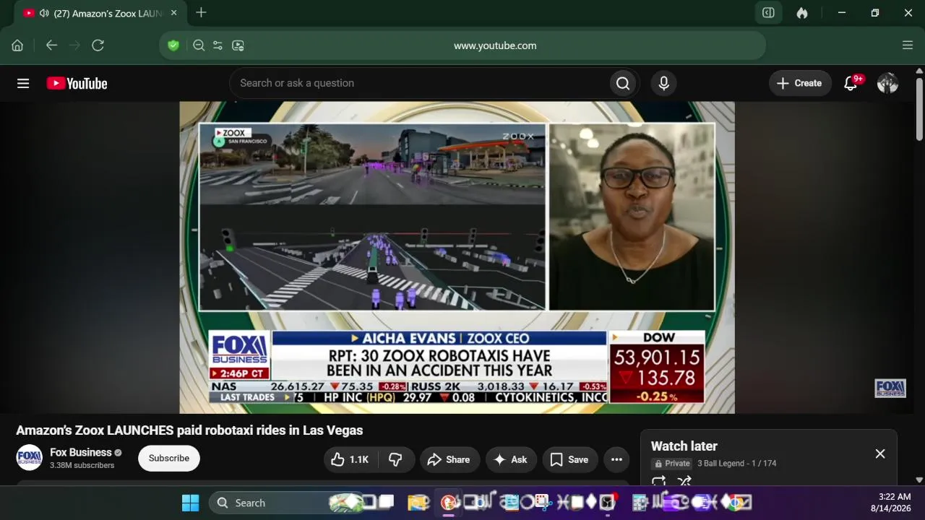The height and width of the screenshot is (520, 925).
Task: Toggle the browser side panel icon
Action: click(x=768, y=13)
